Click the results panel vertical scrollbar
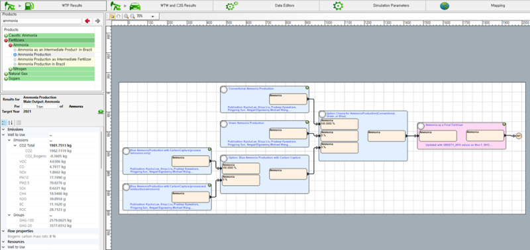The image size is (530, 250). point(101,151)
